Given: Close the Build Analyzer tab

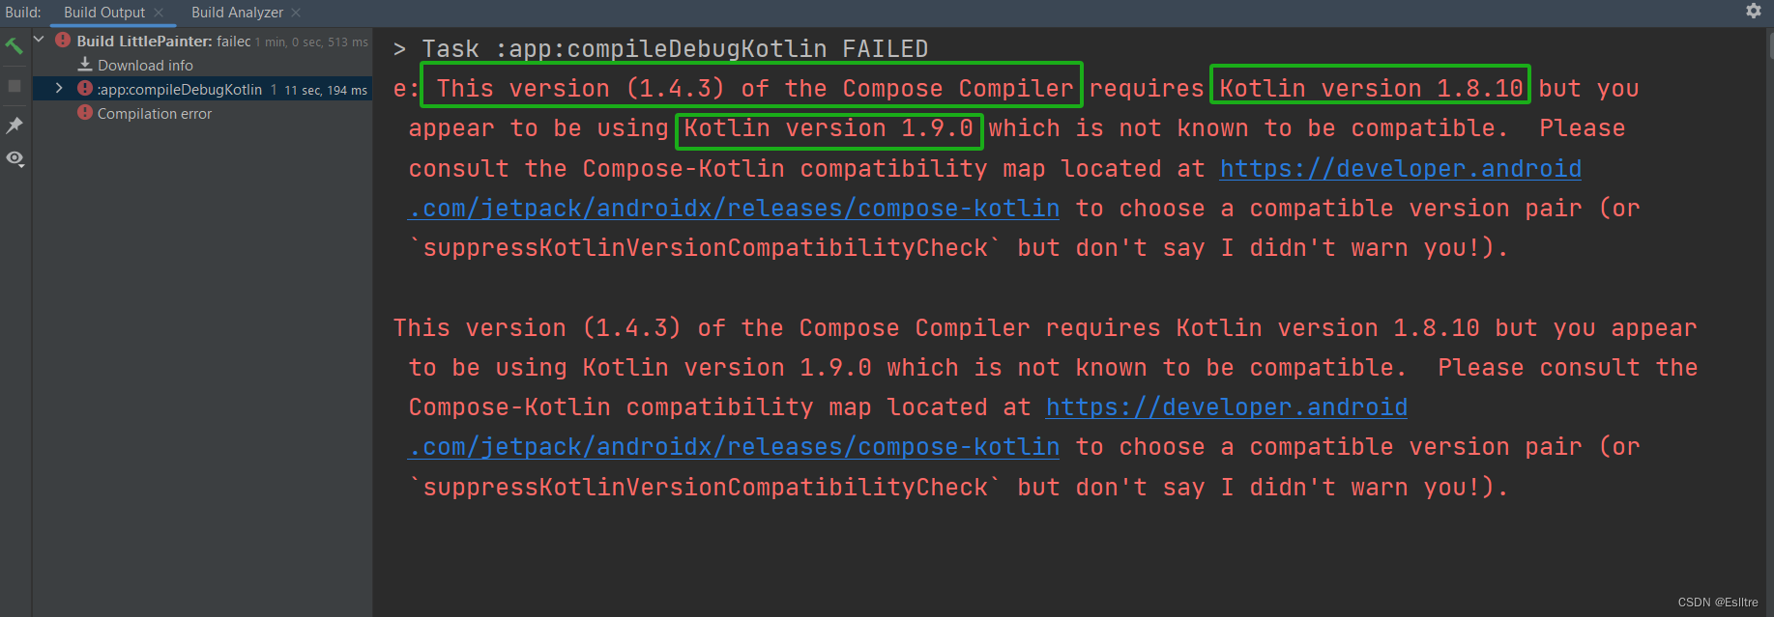Looking at the screenshot, I should pyautogui.click(x=296, y=13).
